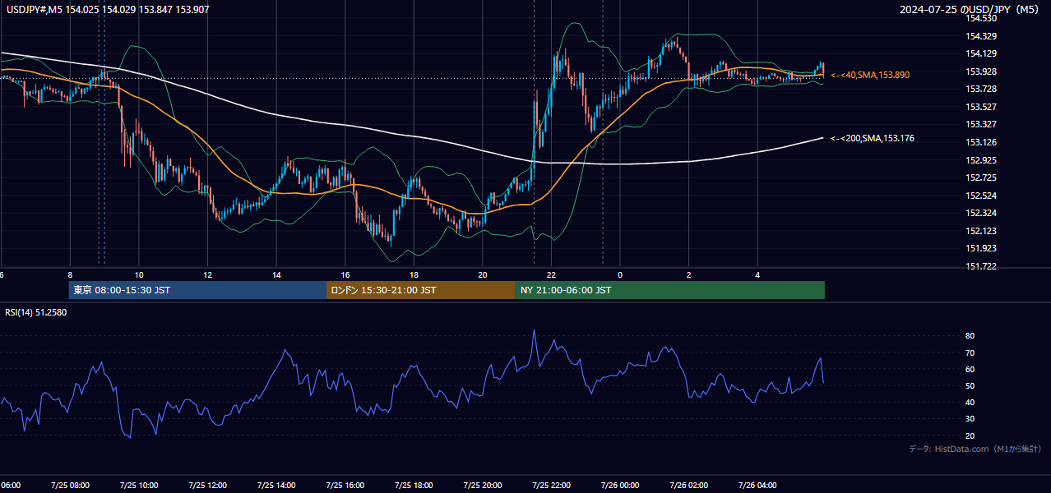Click price axis label 153.928
1051x493 pixels.
[981, 71]
